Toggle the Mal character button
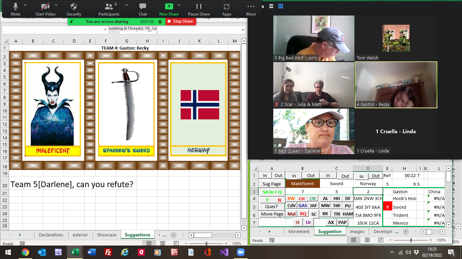The width and height of the screenshot is (462, 259). coord(292,214)
